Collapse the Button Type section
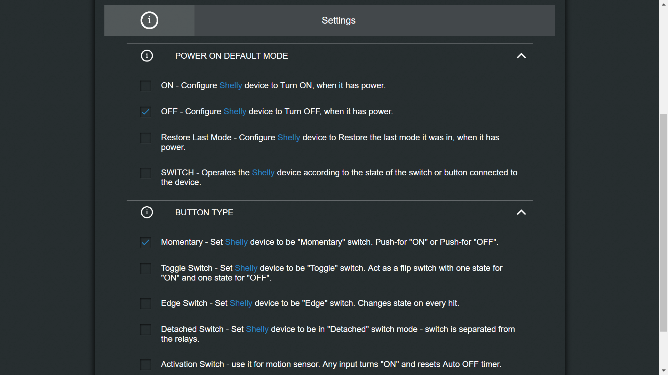This screenshot has height=375, width=668. (x=521, y=212)
